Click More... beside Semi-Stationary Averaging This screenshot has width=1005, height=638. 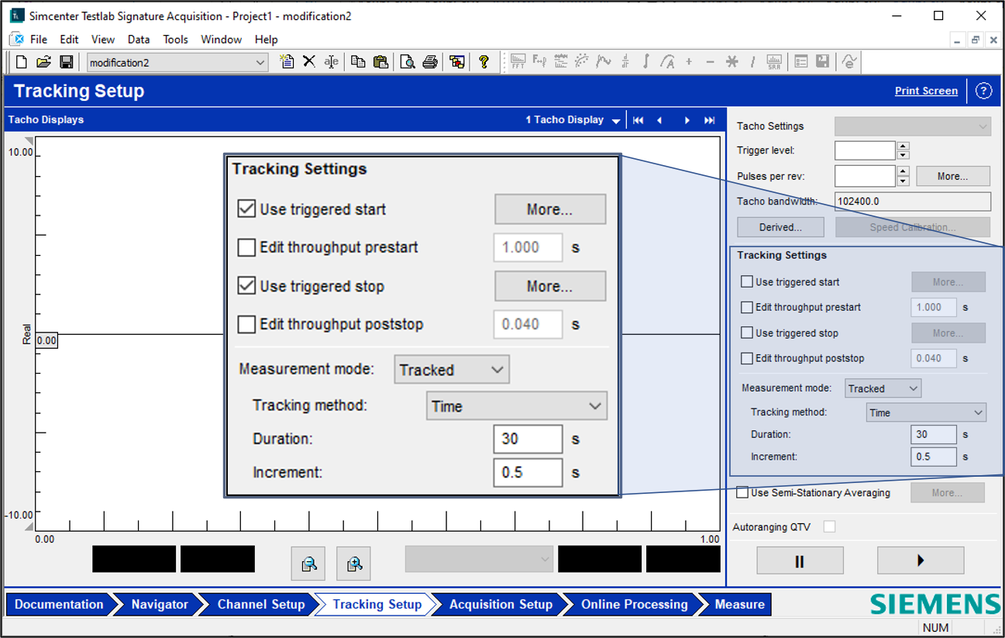(x=947, y=492)
